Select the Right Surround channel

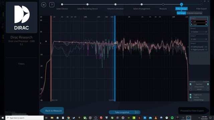pos(199,50)
